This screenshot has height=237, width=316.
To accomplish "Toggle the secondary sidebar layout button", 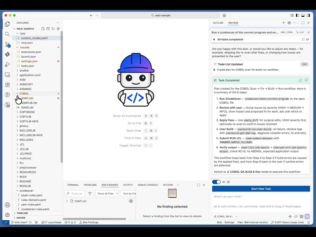I will 308,15.
